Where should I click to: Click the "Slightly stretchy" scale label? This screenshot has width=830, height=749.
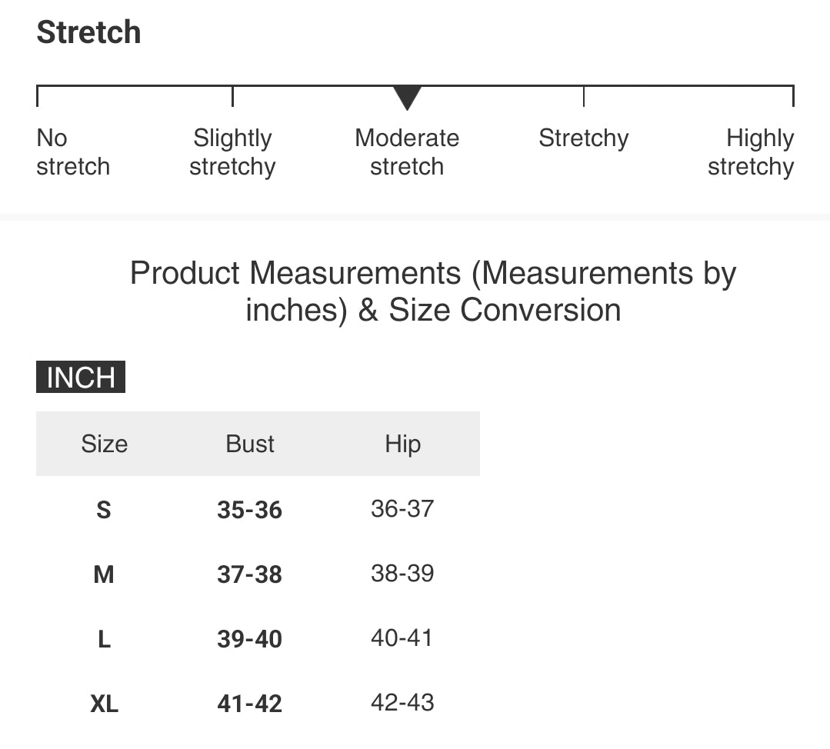pyautogui.click(x=232, y=152)
